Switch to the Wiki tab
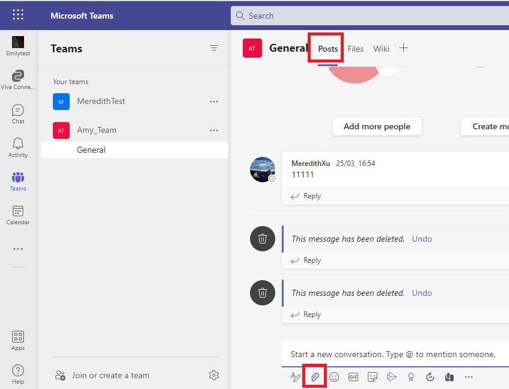 381,49
